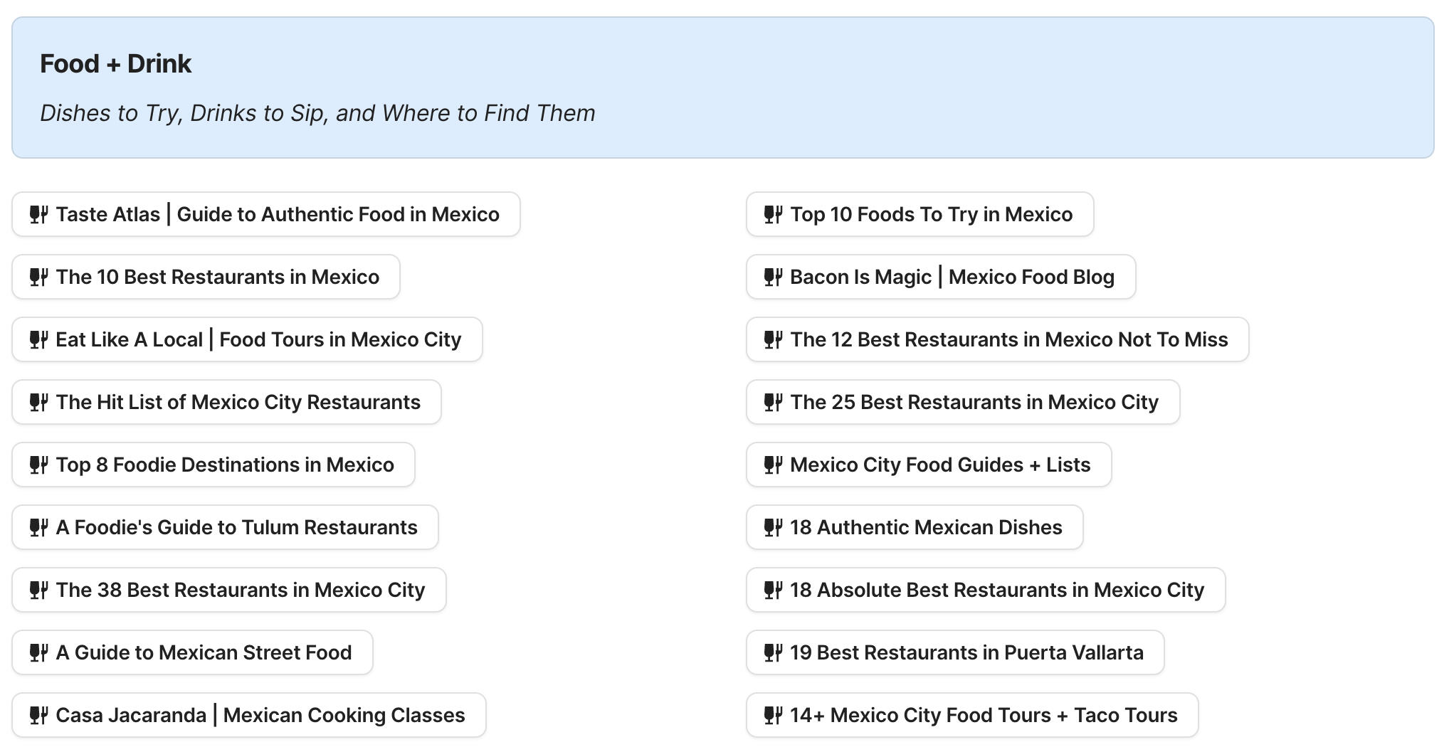Click the food icon on Taste Atlas link
Viewport: 1449px width, 747px height.
coord(39,214)
